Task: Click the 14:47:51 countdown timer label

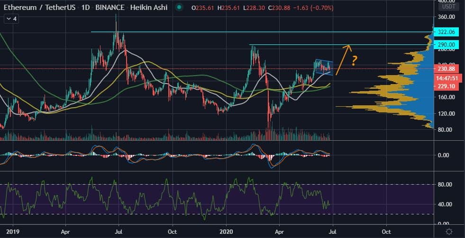Action: pos(447,78)
